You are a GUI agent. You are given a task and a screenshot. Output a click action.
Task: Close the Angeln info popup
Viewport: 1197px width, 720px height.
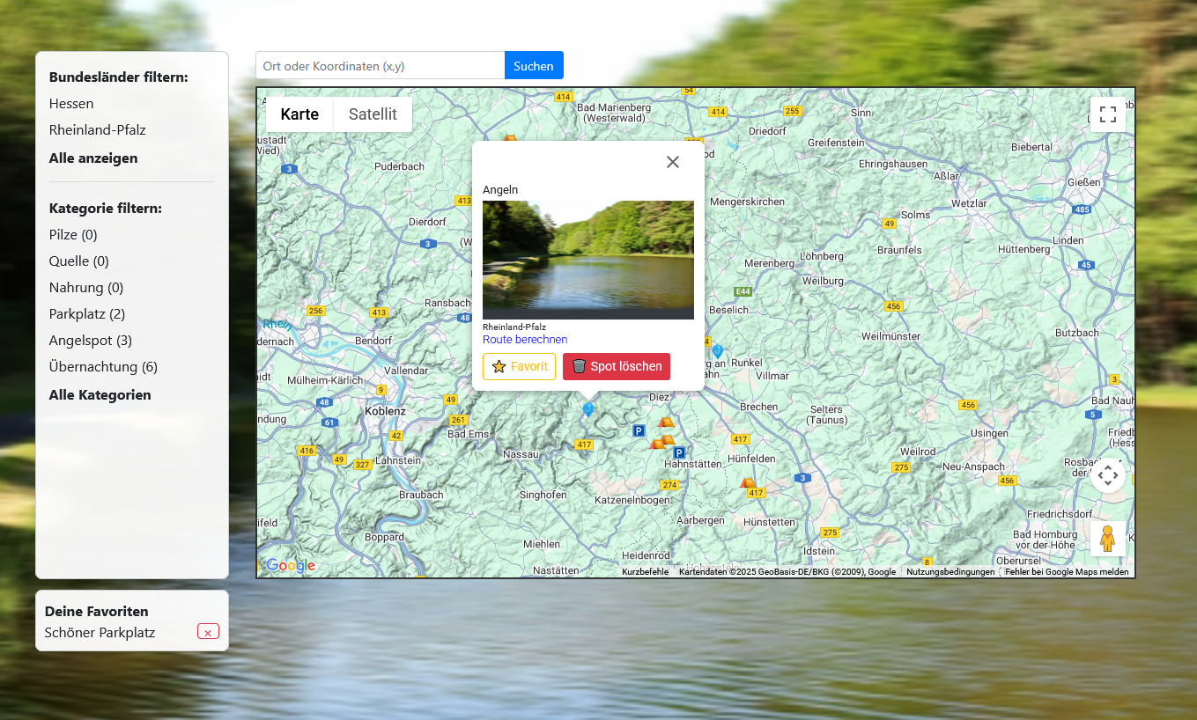[x=673, y=162]
